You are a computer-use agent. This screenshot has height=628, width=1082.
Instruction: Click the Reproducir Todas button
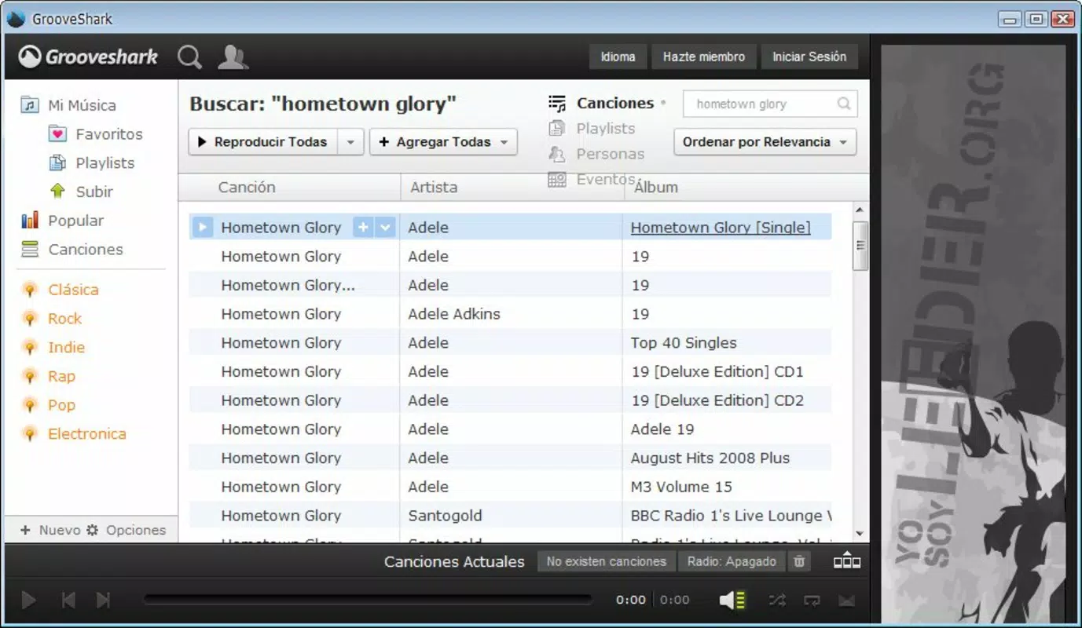click(263, 142)
